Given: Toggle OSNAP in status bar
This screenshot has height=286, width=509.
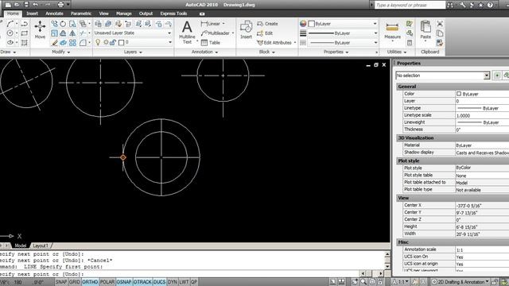Looking at the screenshot, I should click(x=124, y=282).
